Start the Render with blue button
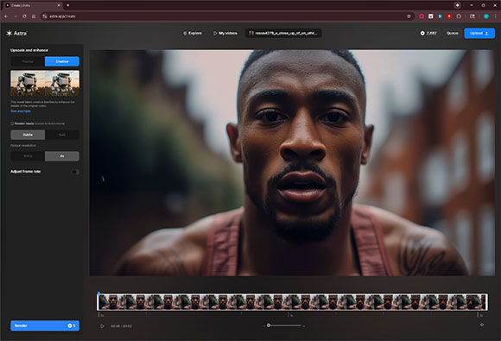 (x=45, y=325)
